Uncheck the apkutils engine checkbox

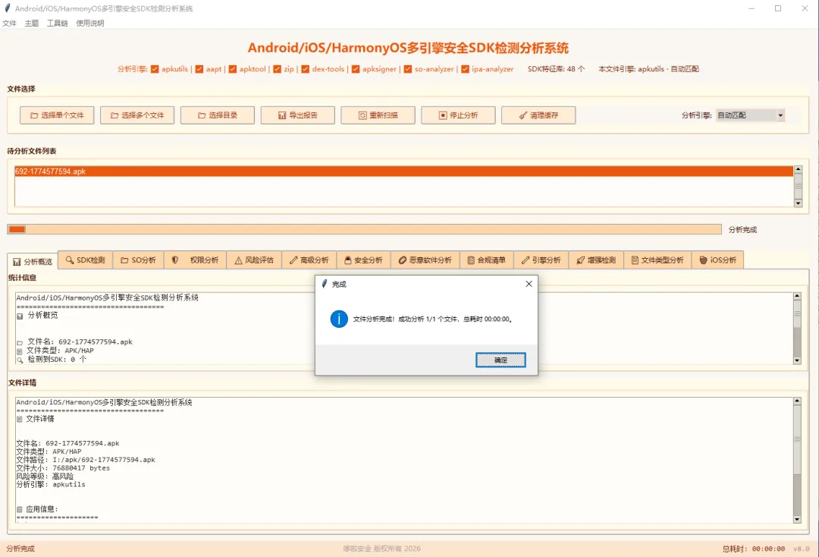(x=155, y=69)
